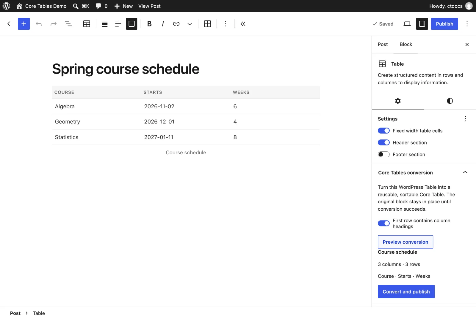
Task: Apply bold formatting
Action: coord(149,24)
